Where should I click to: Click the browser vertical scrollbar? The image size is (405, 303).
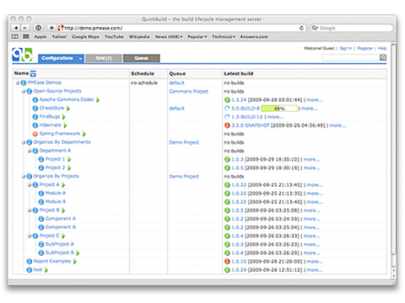point(394,149)
